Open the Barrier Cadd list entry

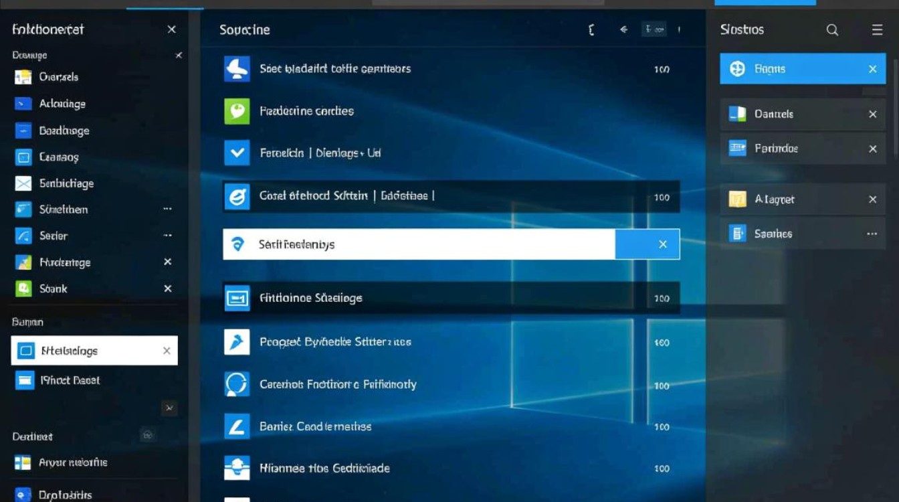[315, 426]
